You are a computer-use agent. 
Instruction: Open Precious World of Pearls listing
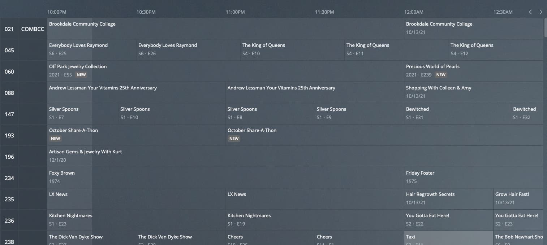pos(474,71)
